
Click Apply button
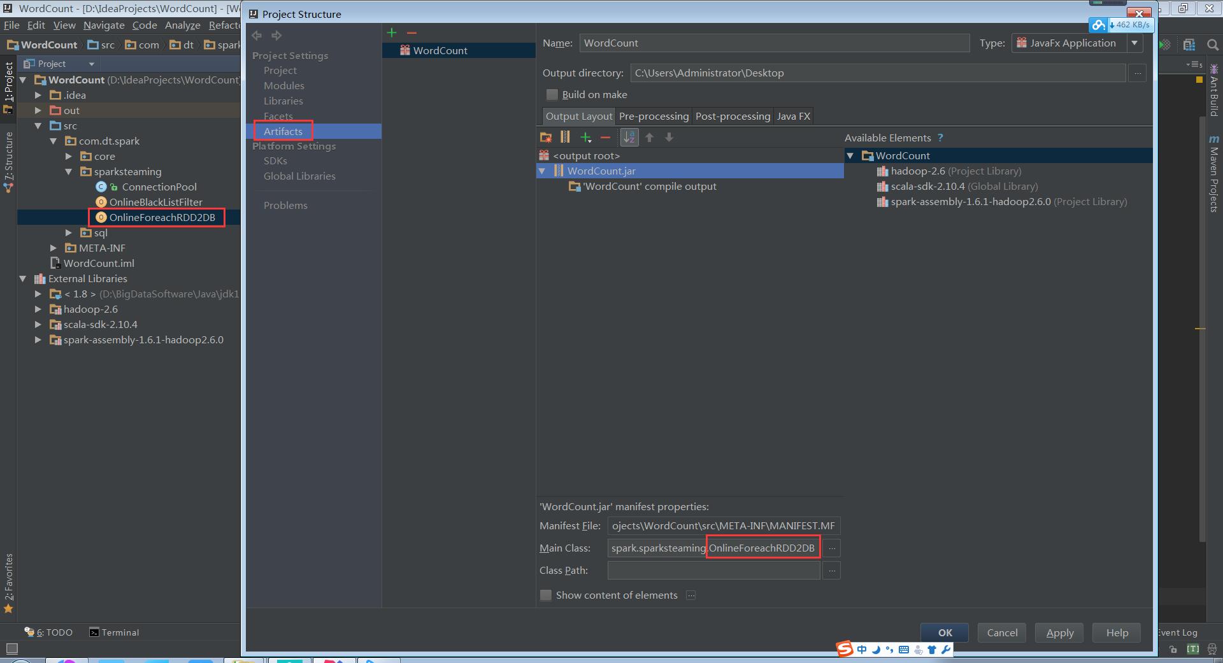1060,633
